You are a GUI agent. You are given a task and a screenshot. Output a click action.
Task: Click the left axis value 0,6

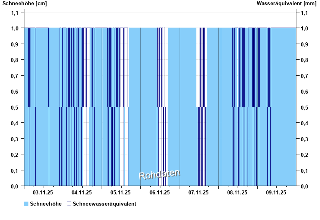click(x=14, y=92)
